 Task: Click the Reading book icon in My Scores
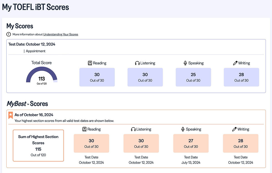click(x=90, y=63)
